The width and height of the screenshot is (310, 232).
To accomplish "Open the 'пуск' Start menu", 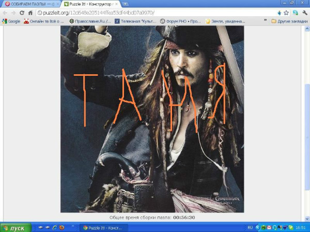I will pyautogui.click(x=14, y=227).
